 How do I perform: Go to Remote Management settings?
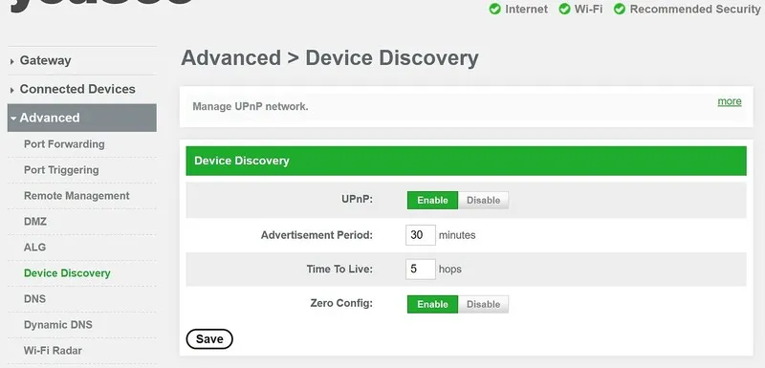(x=76, y=196)
